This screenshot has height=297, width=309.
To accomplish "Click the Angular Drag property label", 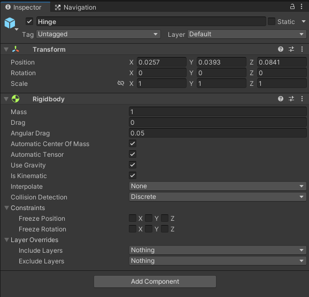I will click(30, 133).
